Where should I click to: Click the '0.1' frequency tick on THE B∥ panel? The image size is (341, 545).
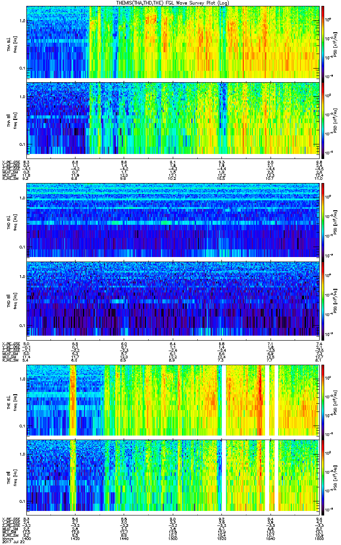tap(21, 501)
